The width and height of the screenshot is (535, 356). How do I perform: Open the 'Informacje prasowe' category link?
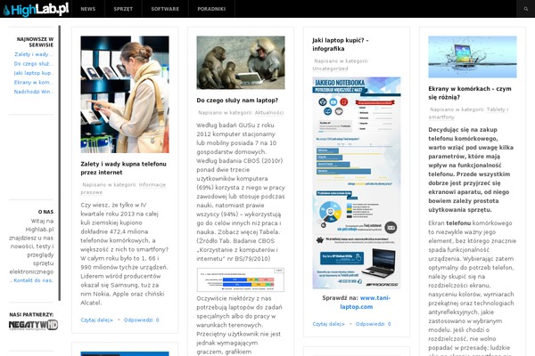123,189
